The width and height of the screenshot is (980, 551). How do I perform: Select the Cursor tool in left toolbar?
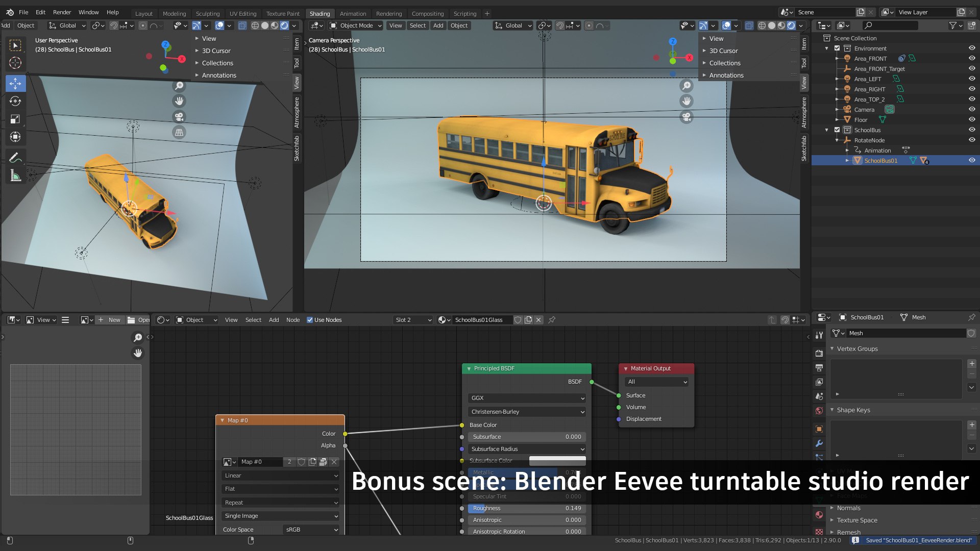tap(15, 63)
